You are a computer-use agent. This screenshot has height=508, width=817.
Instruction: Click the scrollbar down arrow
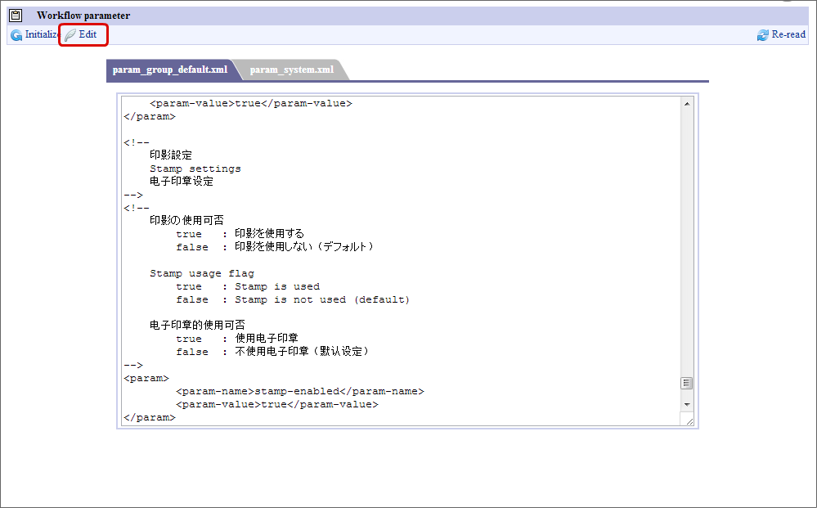pyautogui.click(x=687, y=404)
